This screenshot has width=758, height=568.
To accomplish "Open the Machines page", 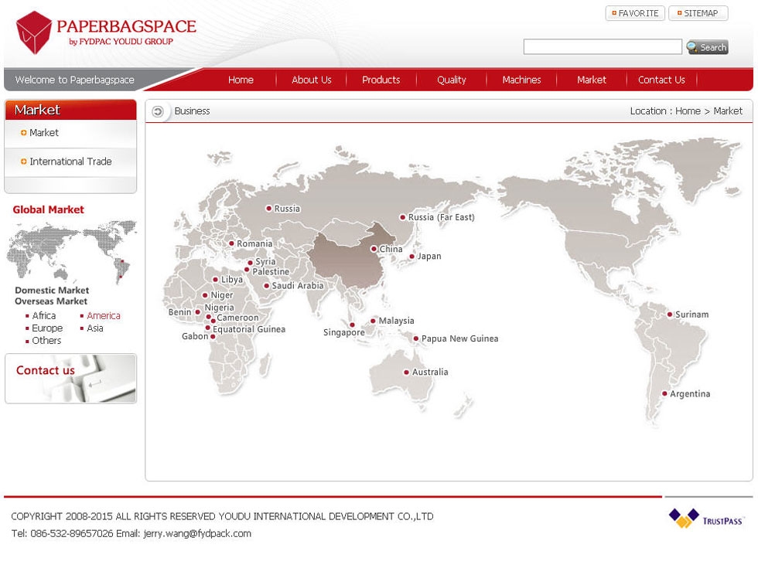I will tap(521, 80).
